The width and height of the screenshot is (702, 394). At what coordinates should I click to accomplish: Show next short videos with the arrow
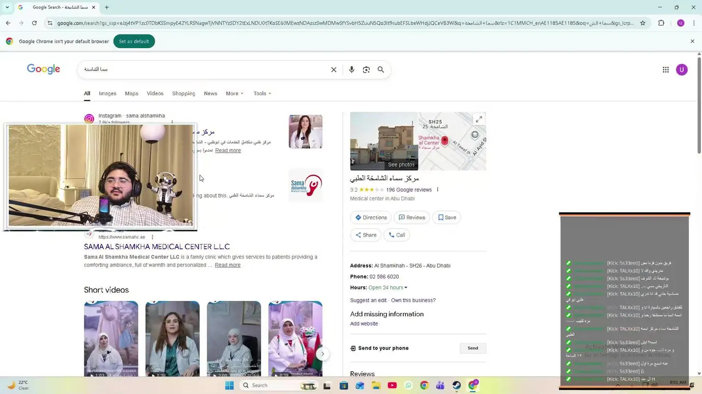click(322, 354)
